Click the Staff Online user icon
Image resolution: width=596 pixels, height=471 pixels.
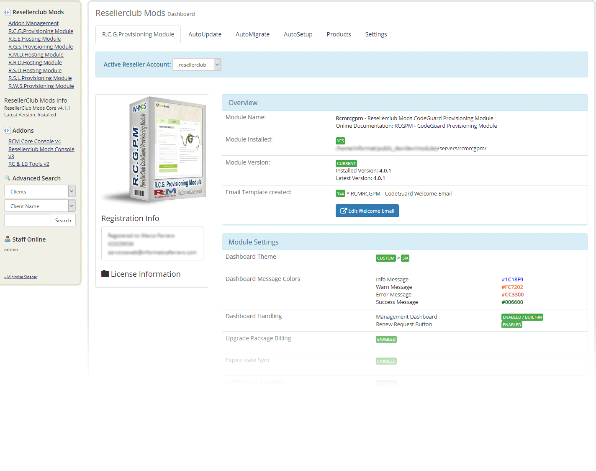pos(7,239)
